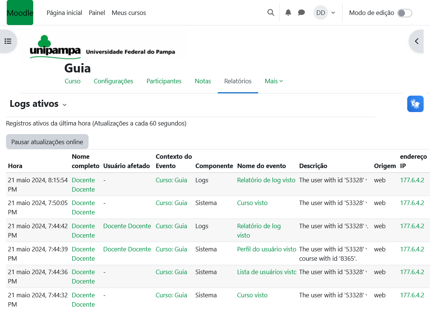
Task: Click the DD user avatar
Action: click(321, 13)
